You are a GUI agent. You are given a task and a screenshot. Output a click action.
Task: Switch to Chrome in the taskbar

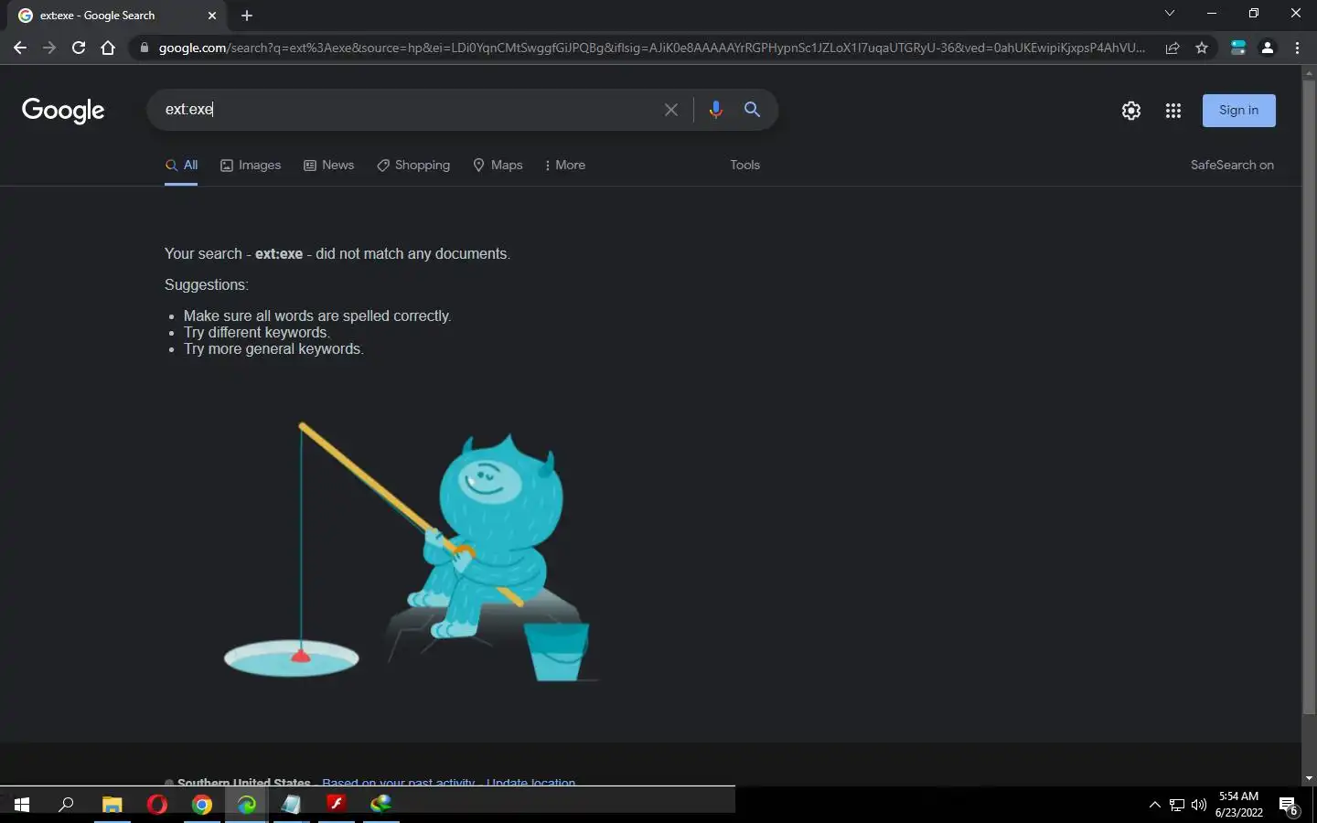pyautogui.click(x=202, y=805)
